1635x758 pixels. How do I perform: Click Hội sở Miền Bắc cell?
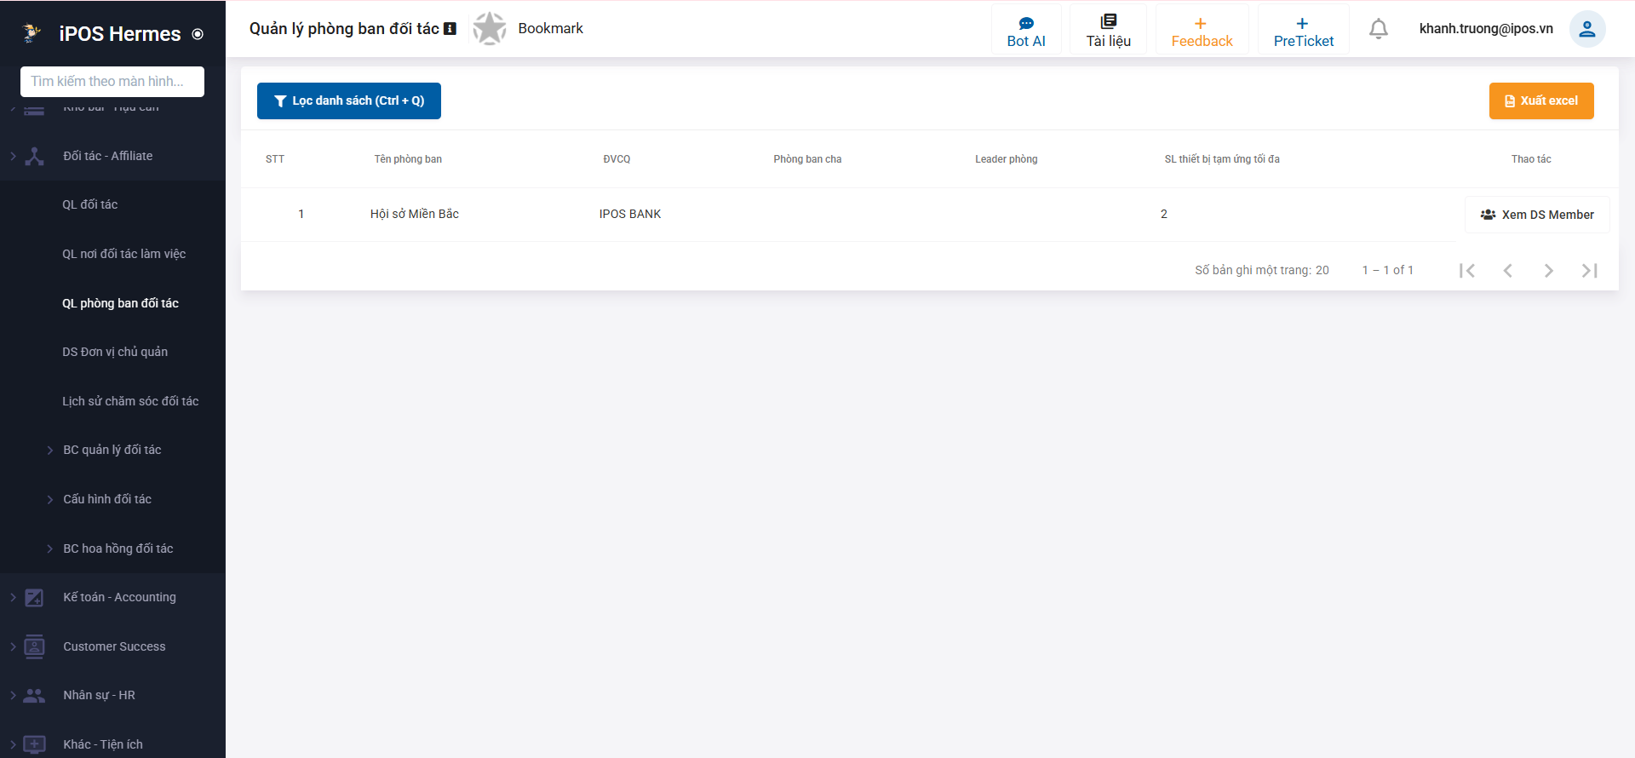415,214
